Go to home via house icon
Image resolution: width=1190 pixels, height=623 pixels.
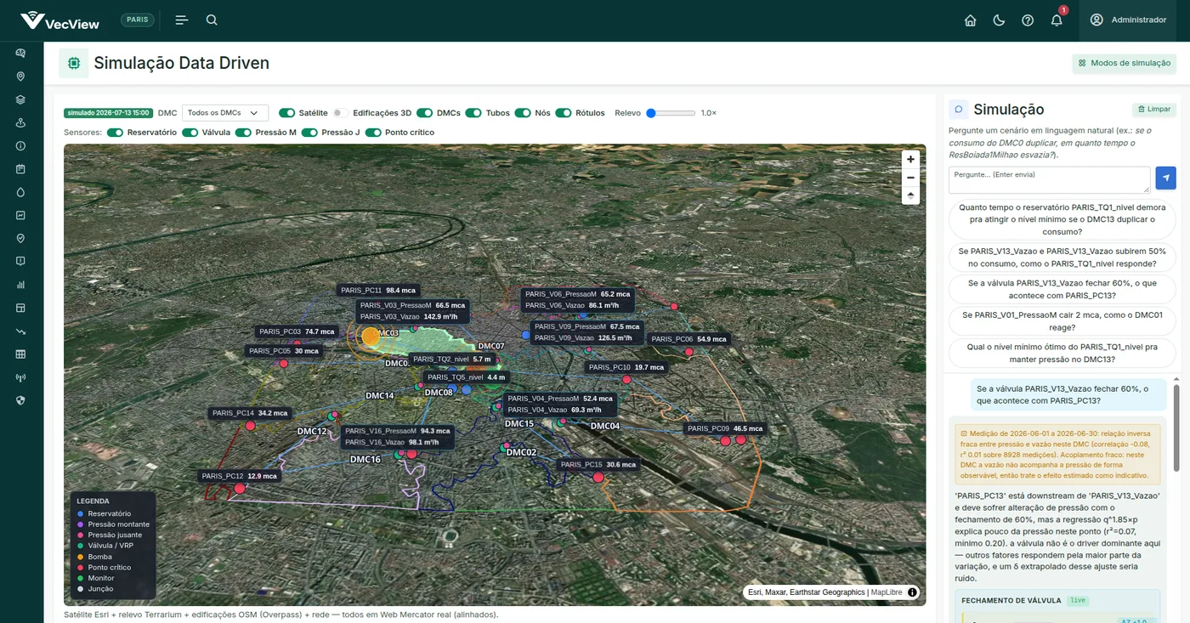tap(970, 20)
